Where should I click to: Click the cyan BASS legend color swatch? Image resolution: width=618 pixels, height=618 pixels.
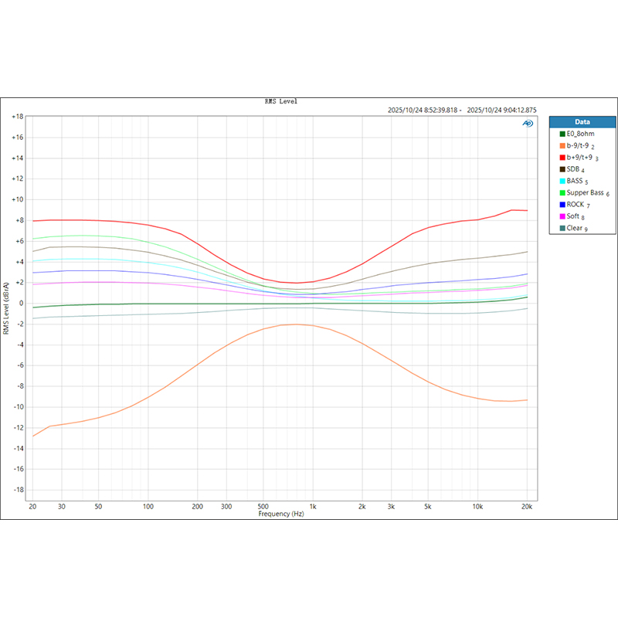tap(563, 181)
